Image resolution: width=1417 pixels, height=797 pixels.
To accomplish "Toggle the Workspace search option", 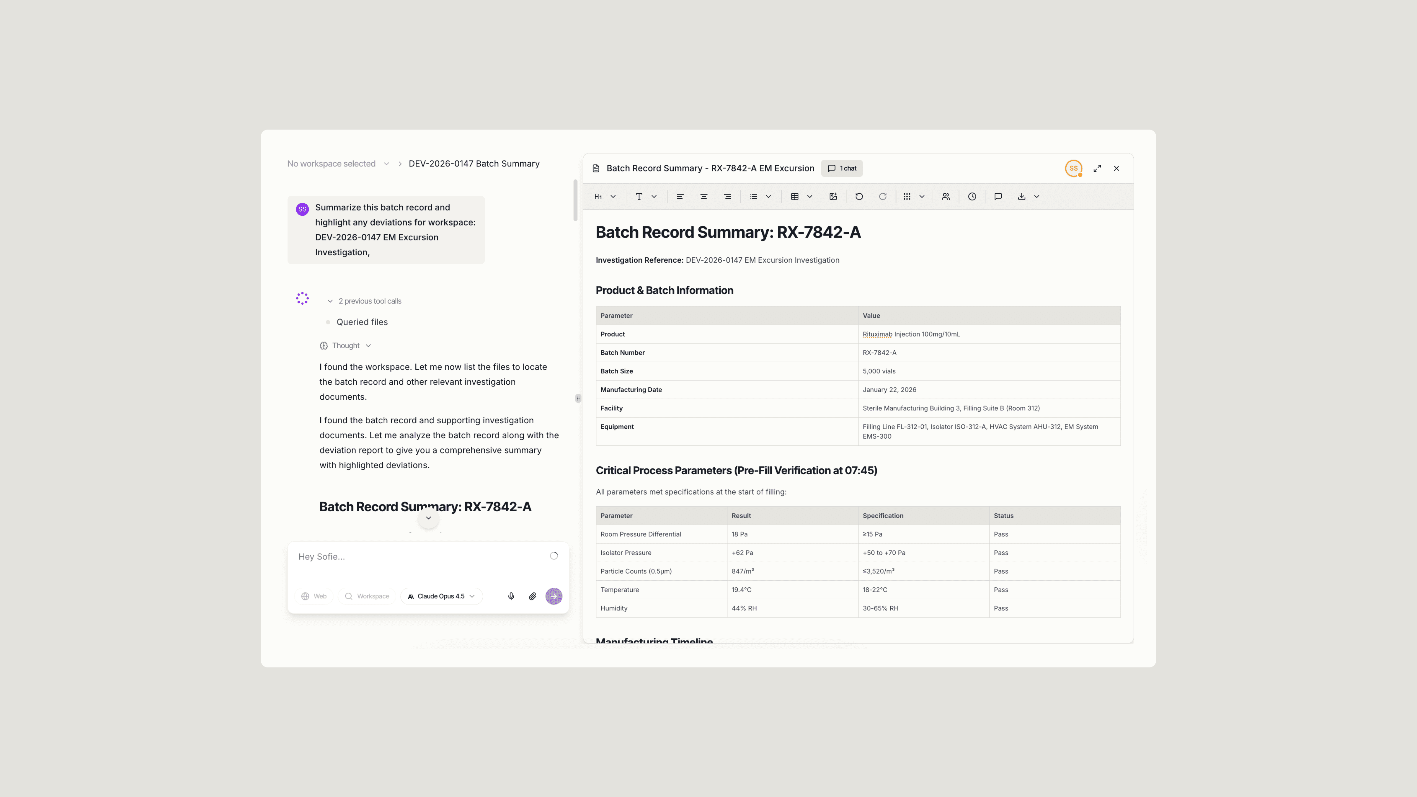I will point(367,596).
